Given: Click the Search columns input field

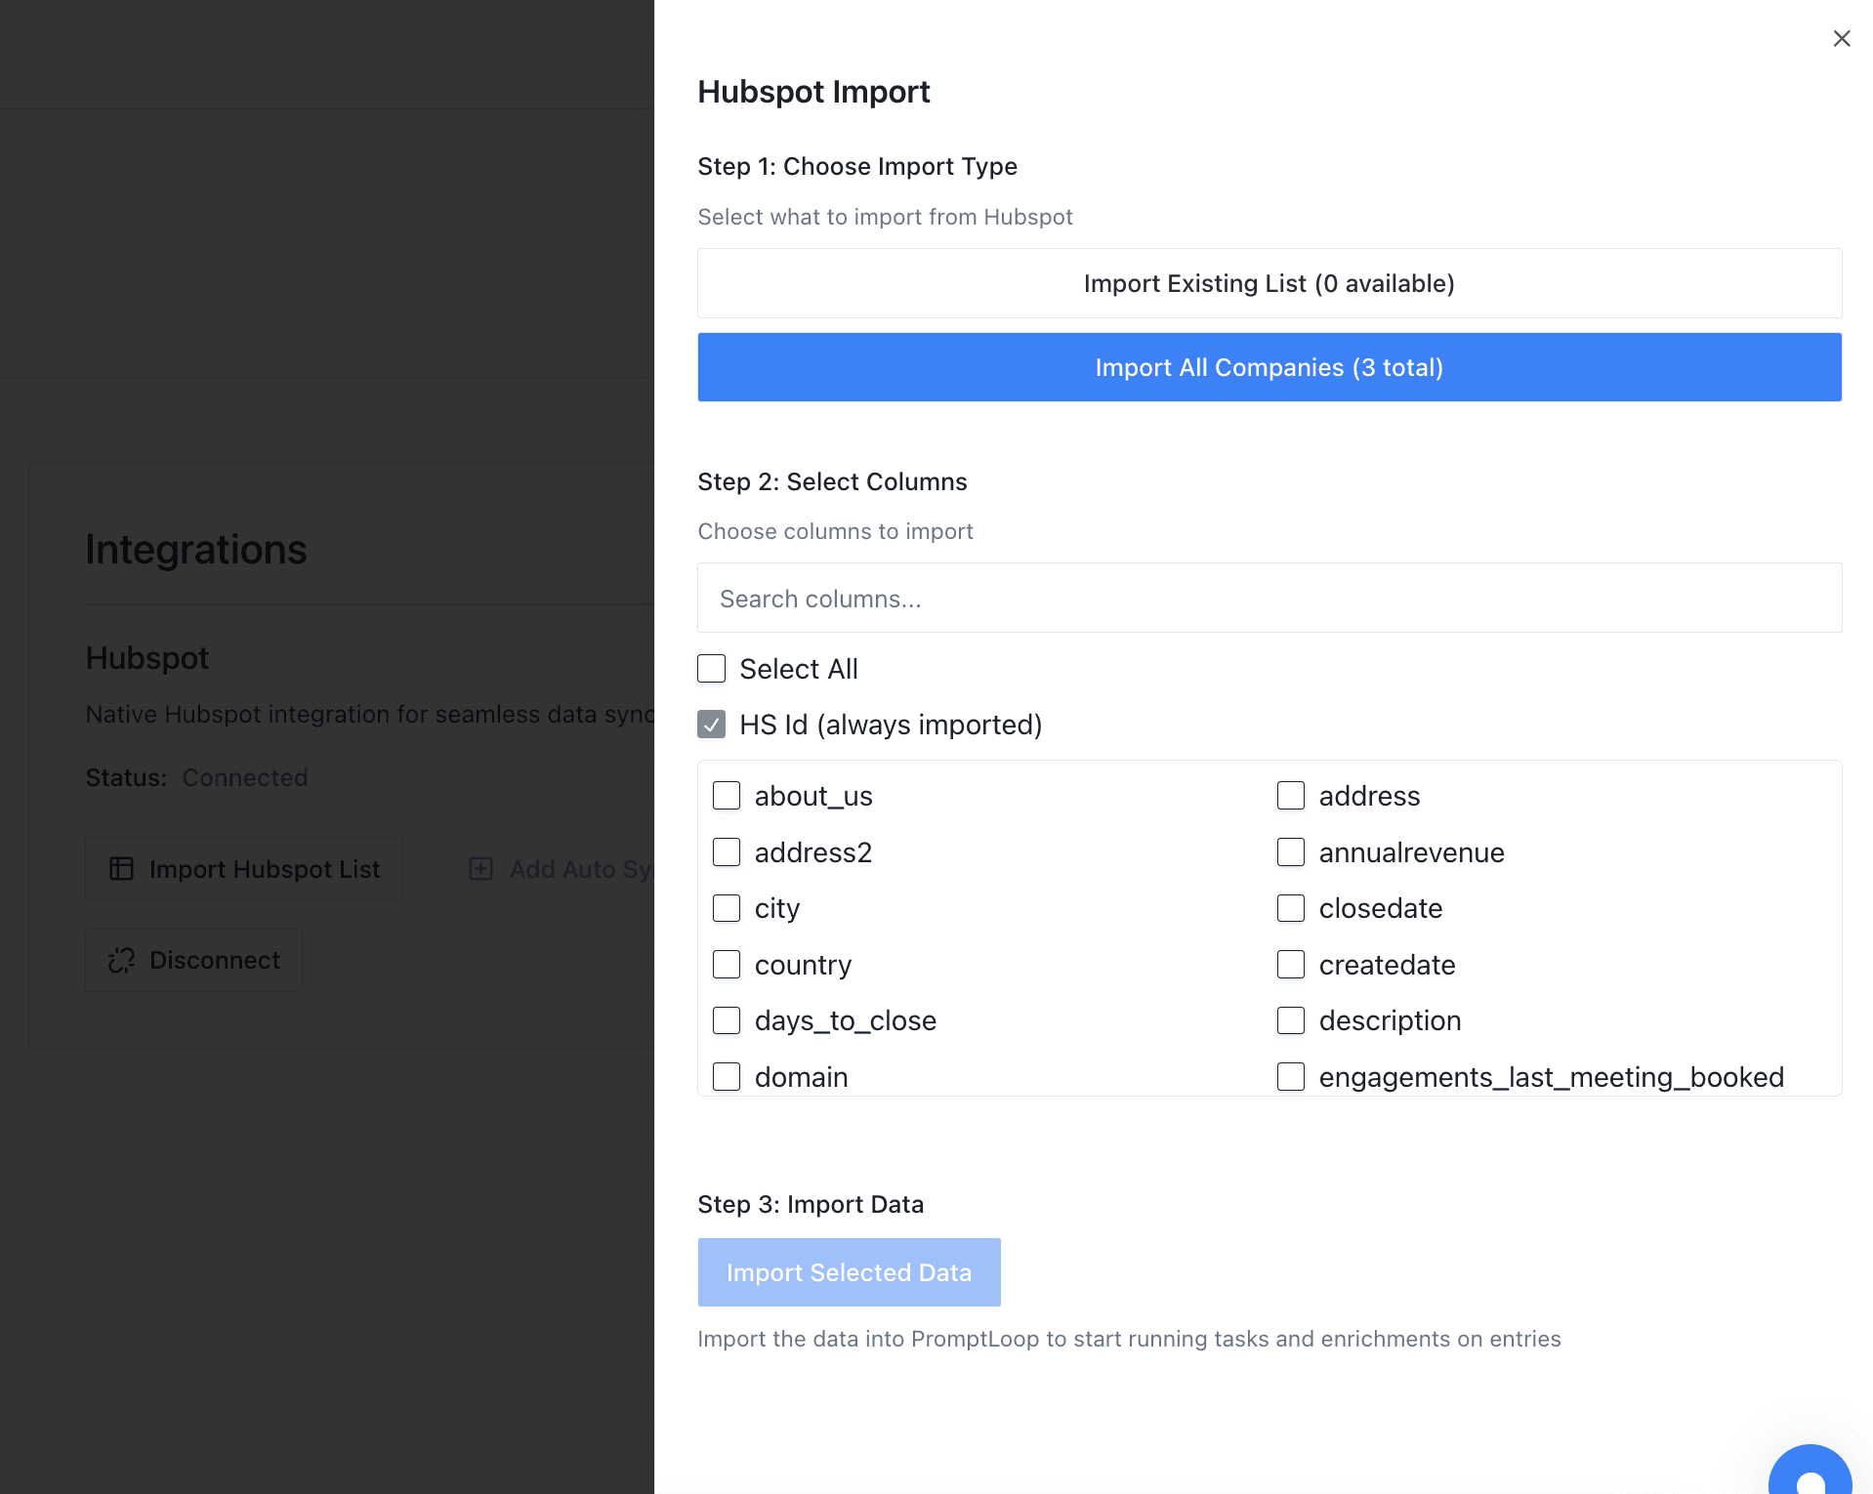Looking at the screenshot, I should (1269, 598).
